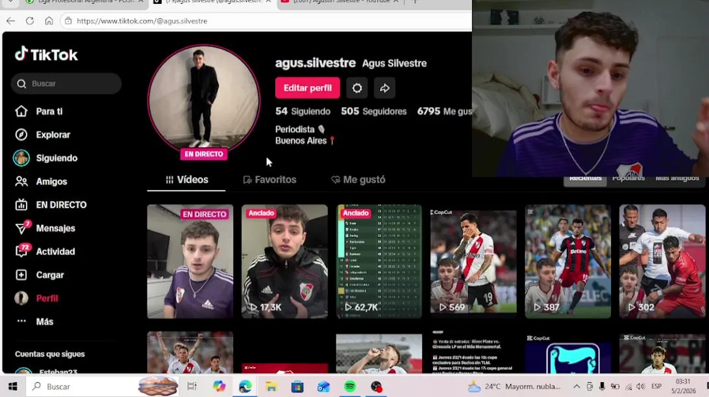This screenshot has width=709, height=397.
Task: Open the video with 387 views
Action: click(568, 261)
